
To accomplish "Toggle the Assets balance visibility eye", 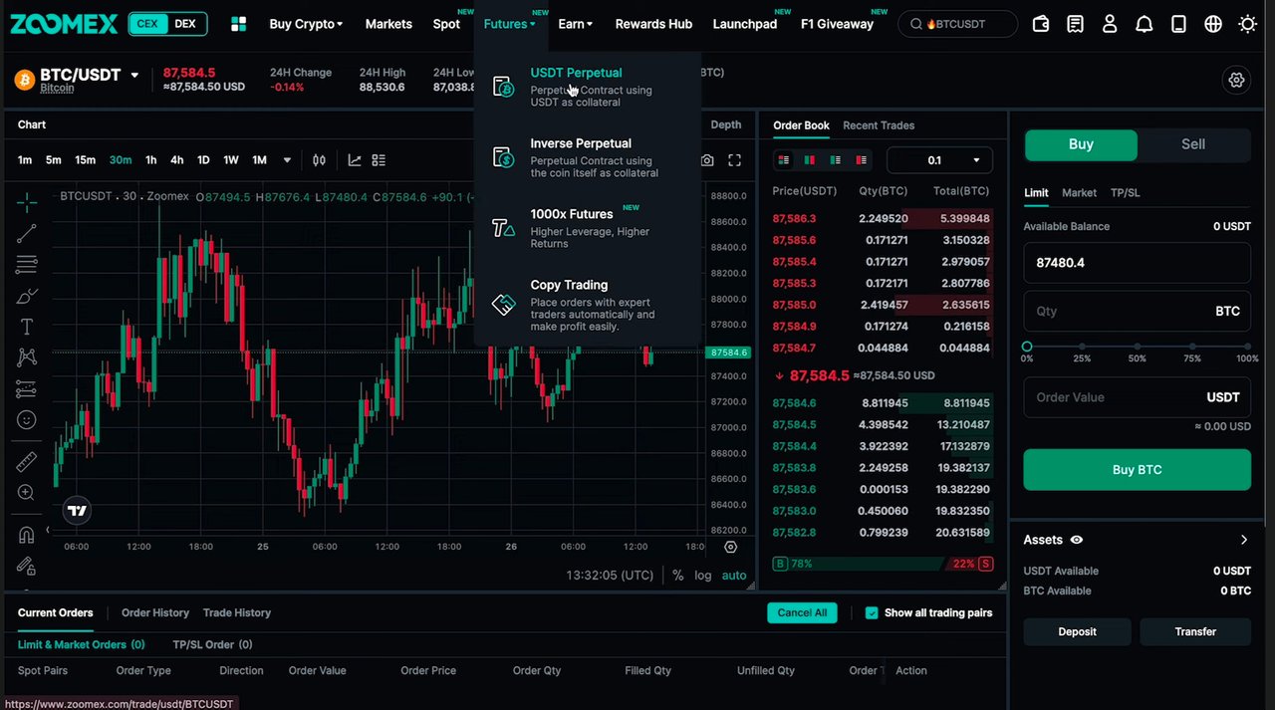I will point(1077,540).
